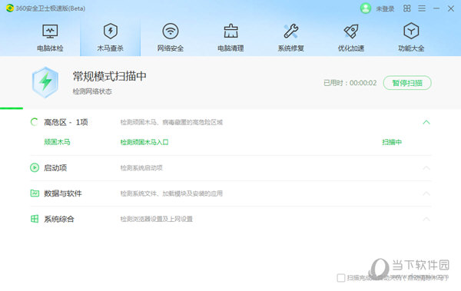
Task: Click the 高危区 - 1项 heading
Action: pos(66,122)
